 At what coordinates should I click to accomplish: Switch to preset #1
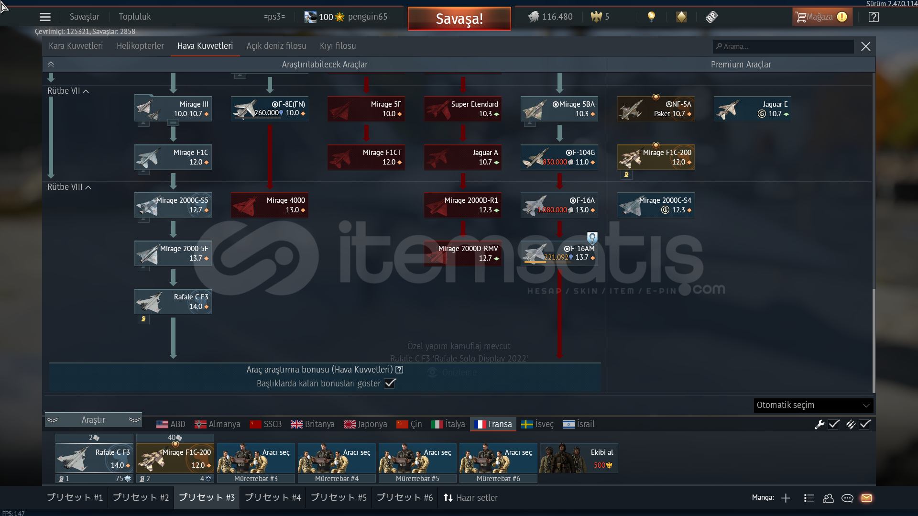(75, 498)
